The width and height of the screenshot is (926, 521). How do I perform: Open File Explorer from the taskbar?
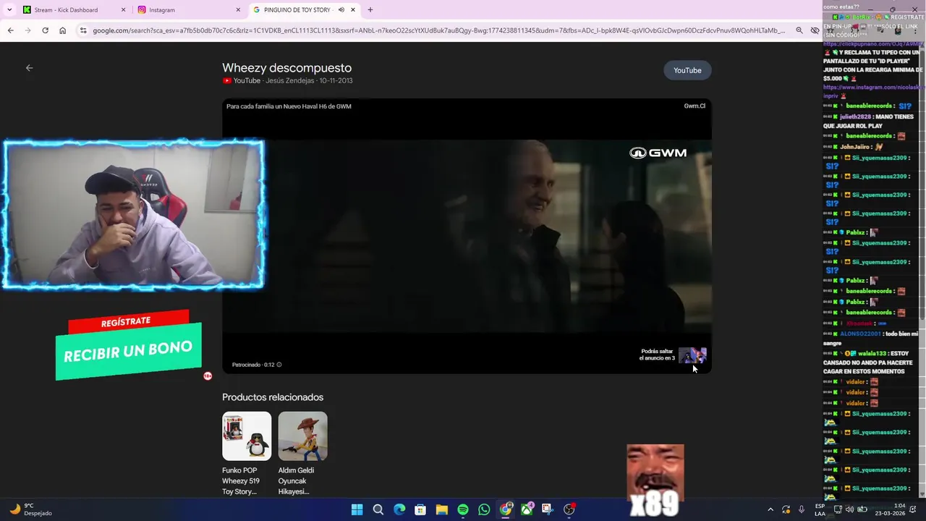442,509
